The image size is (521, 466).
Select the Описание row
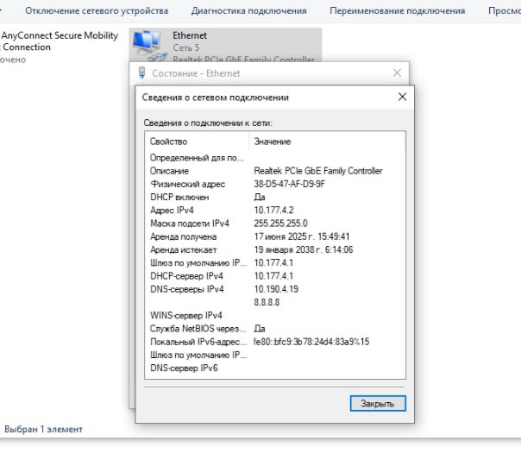275,171
